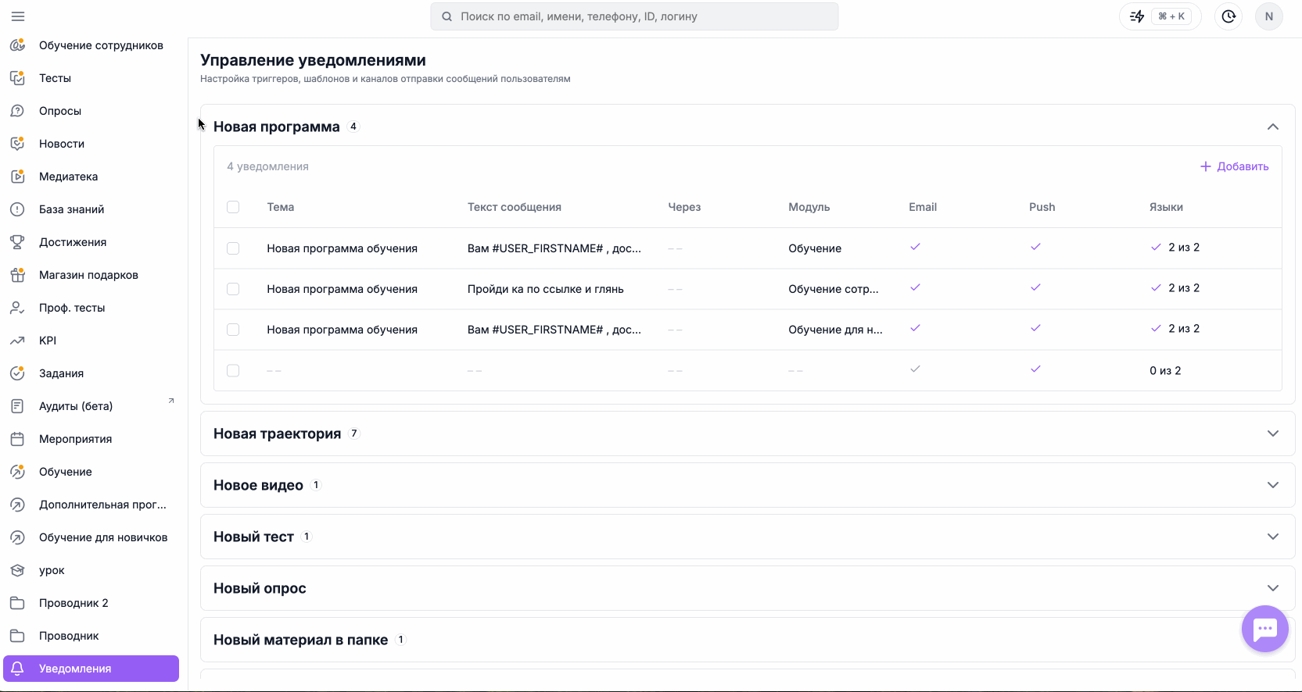
Task: Focus the search field at top
Action: pyautogui.click(x=634, y=16)
